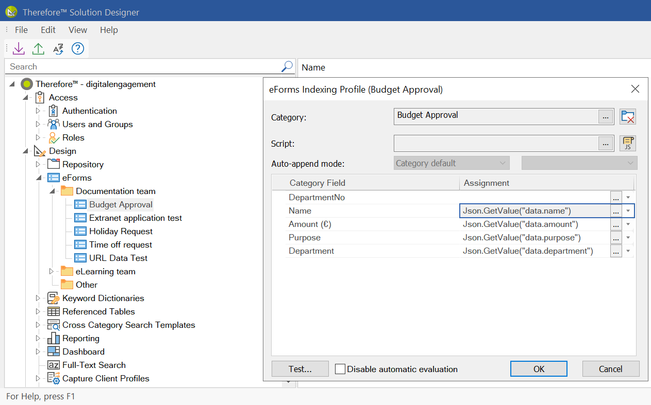This screenshot has width=651, height=405.
Task: Click the export (upload arrow) toolbar icon
Action: (38, 49)
